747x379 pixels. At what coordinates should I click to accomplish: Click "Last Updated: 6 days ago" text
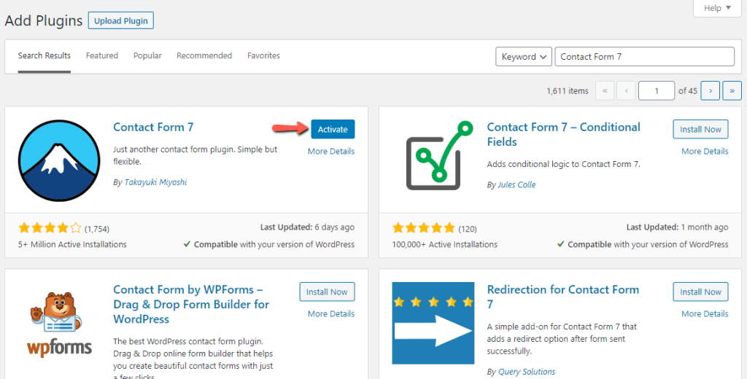pos(307,227)
